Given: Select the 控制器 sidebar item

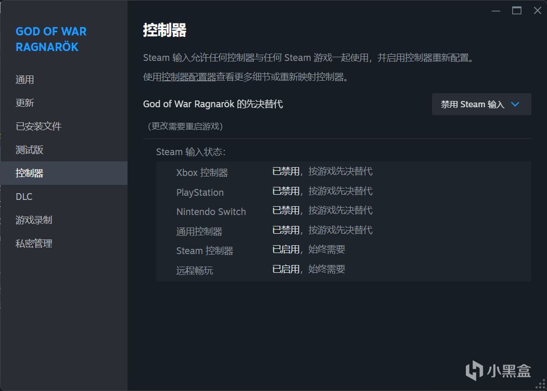Looking at the screenshot, I should (x=63, y=173).
